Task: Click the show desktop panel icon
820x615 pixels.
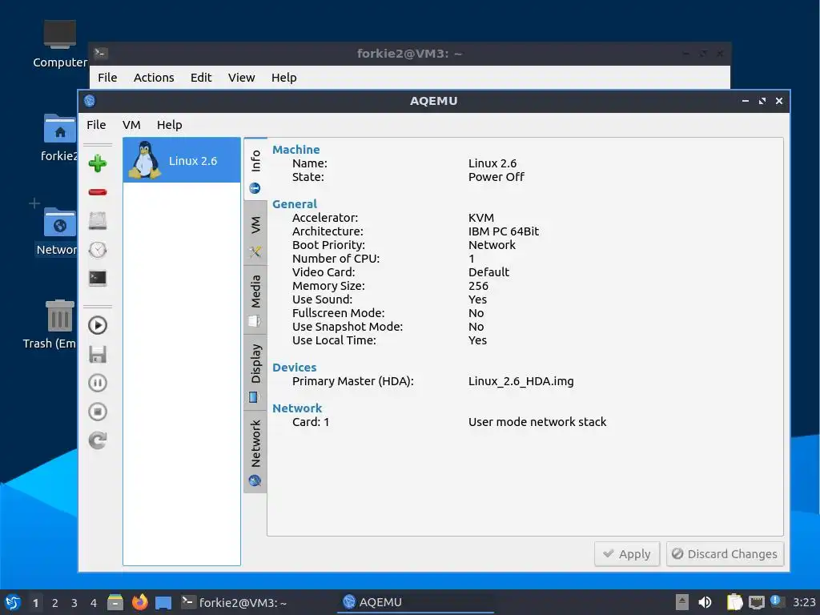Action: point(163,603)
